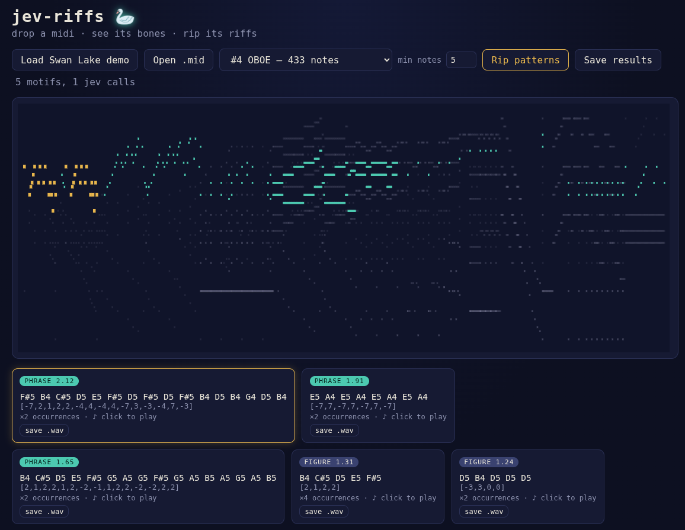
Task: Run Rip patterns
Action: [525, 60]
